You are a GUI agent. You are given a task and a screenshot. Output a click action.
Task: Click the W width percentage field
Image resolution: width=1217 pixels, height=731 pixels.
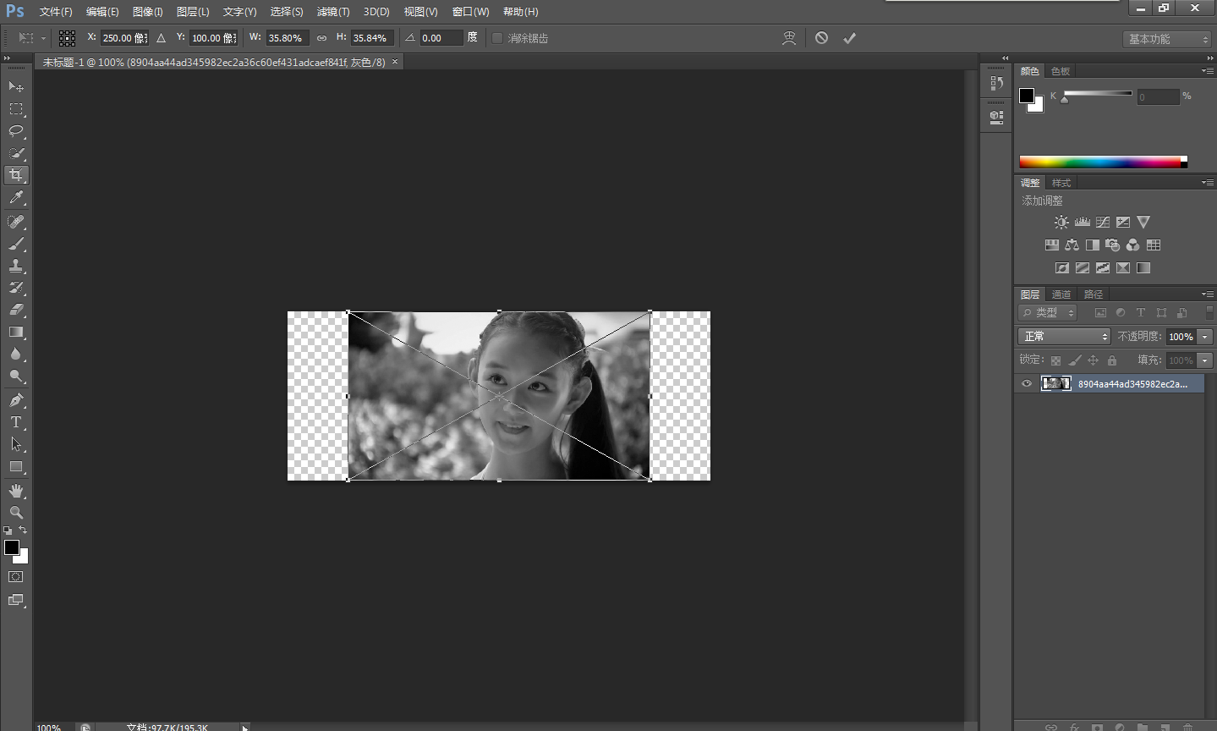tap(286, 38)
